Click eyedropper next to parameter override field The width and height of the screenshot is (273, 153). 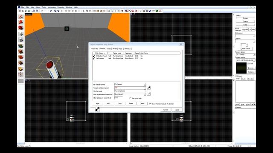click(149, 94)
